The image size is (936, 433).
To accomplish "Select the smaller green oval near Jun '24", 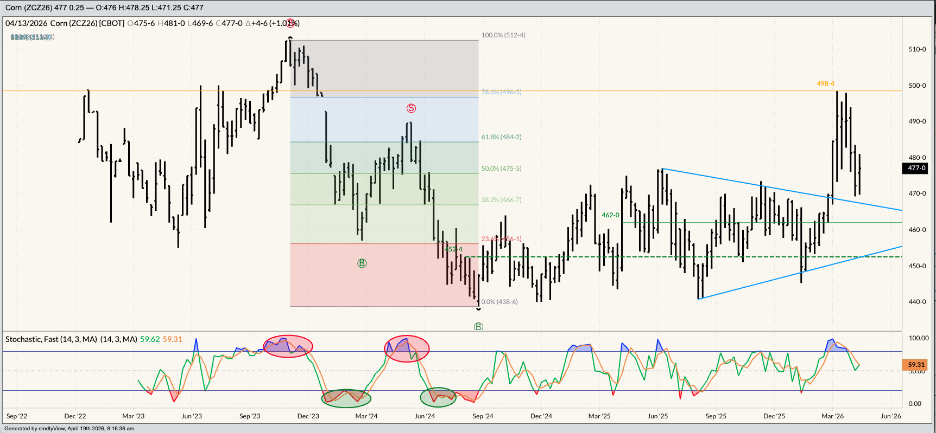I will tap(438, 397).
